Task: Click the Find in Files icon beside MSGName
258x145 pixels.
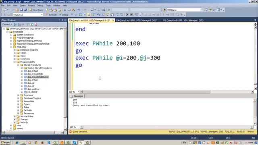Action: click(164, 10)
